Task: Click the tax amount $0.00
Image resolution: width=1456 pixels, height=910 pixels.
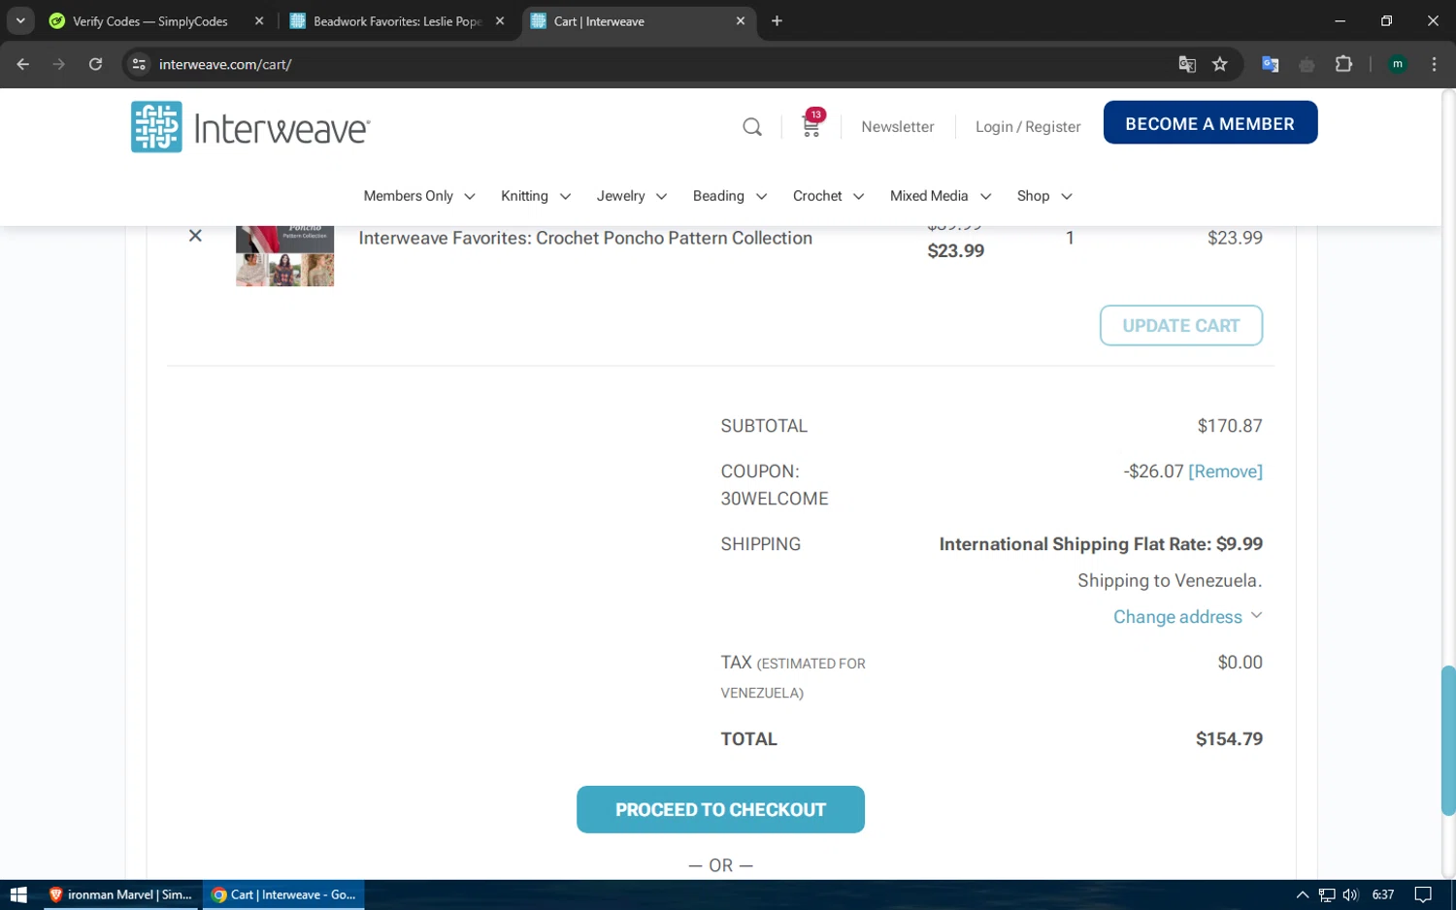Action: pos(1241,663)
